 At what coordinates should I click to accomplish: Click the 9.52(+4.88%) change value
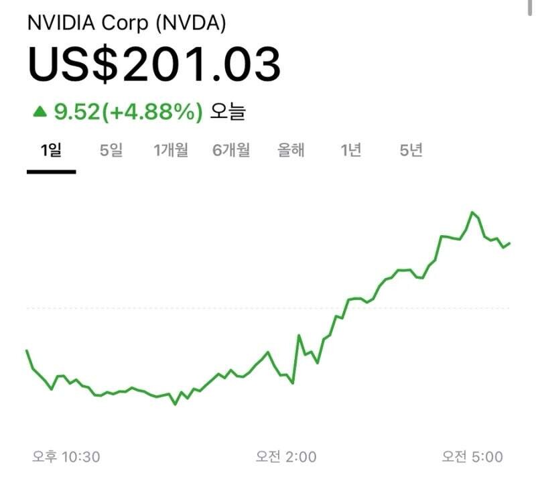coord(128,111)
